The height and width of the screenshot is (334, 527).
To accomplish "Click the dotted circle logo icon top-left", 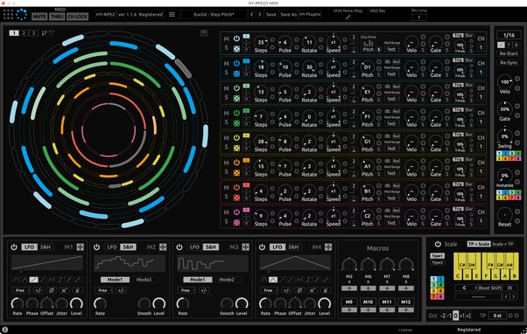I will coord(22,15).
